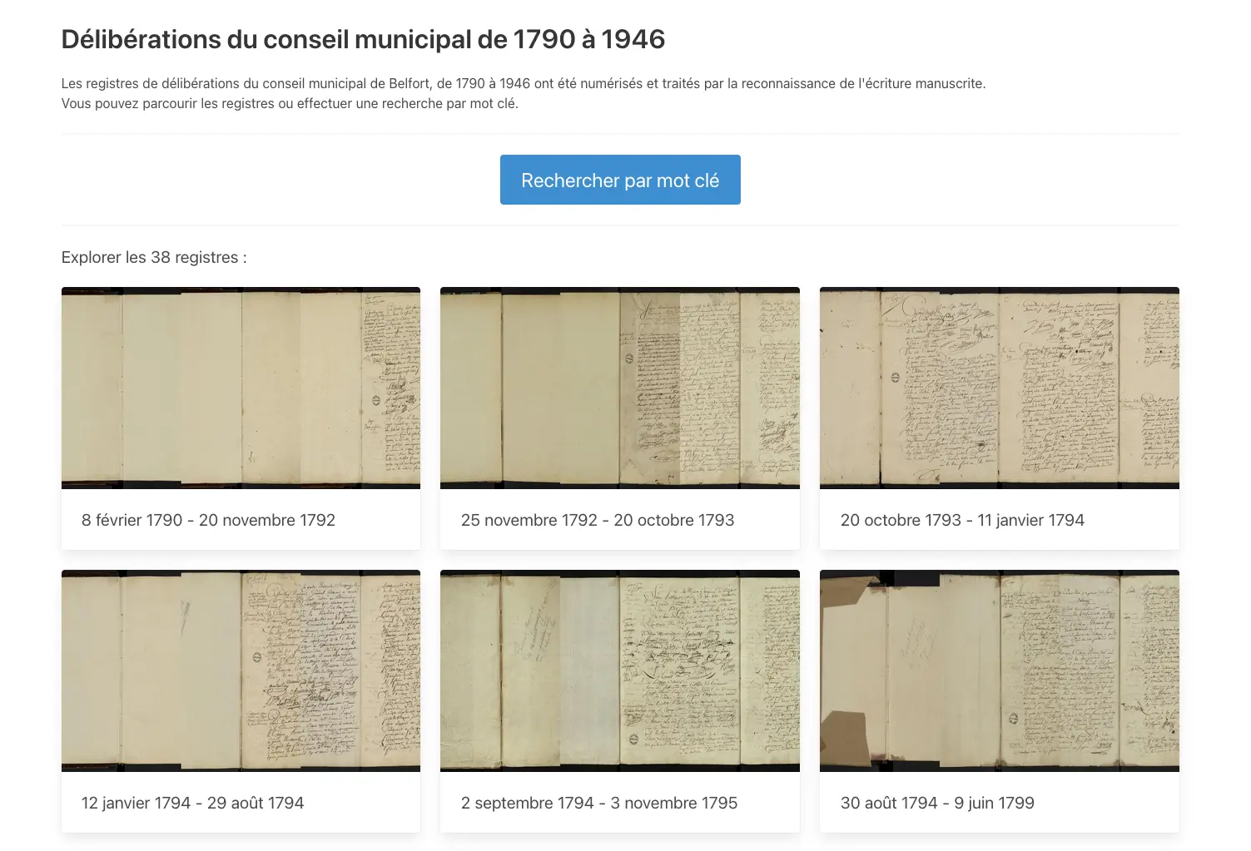Click the Délibérations du conseil municipal heading

click(x=363, y=39)
